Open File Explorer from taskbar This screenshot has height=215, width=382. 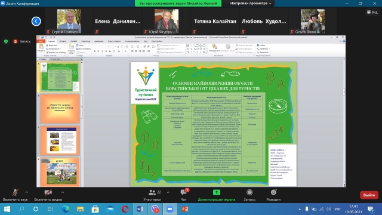point(81,209)
